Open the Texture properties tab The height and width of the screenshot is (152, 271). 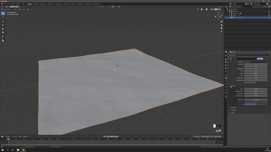tap(226, 97)
